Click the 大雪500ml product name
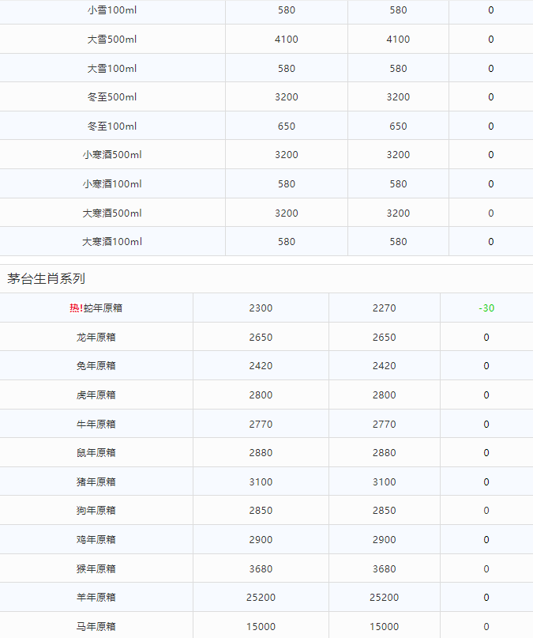Screen dimensions: 533x638 click(x=112, y=40)
